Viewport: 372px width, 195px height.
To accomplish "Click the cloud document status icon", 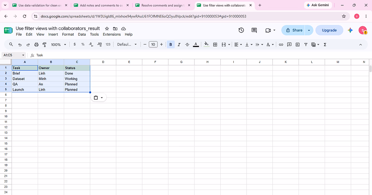I will [x=123, y=28].
